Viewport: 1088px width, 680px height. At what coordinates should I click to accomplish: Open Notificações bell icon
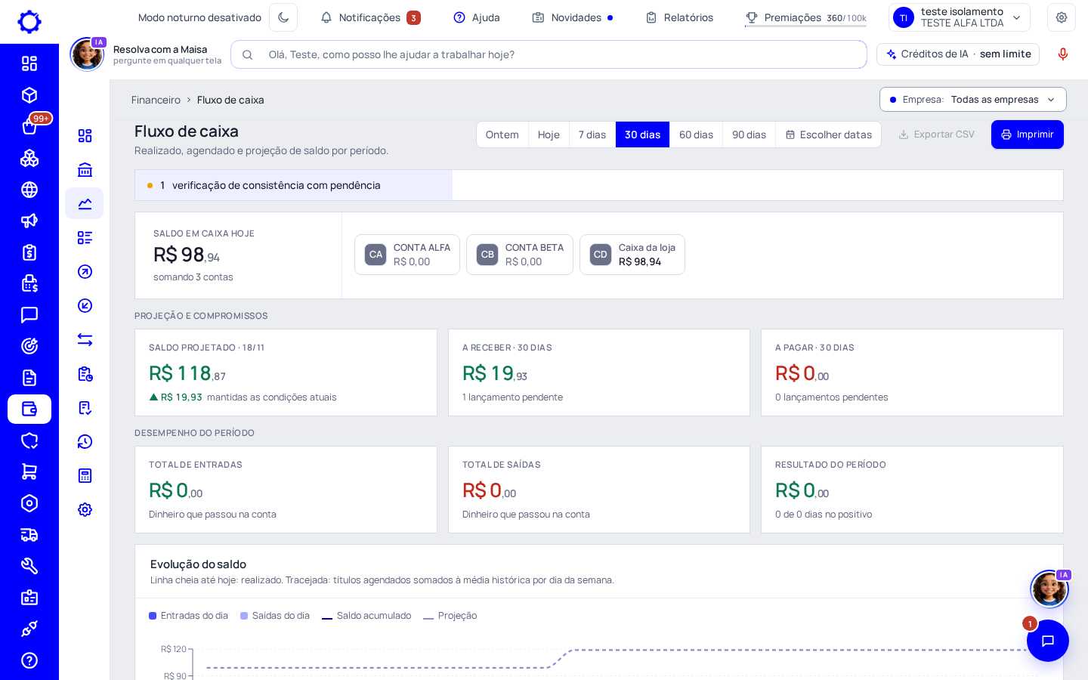click(x=326, y=17)
